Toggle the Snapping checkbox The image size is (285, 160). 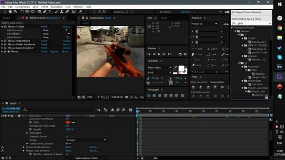pos(111,12)
